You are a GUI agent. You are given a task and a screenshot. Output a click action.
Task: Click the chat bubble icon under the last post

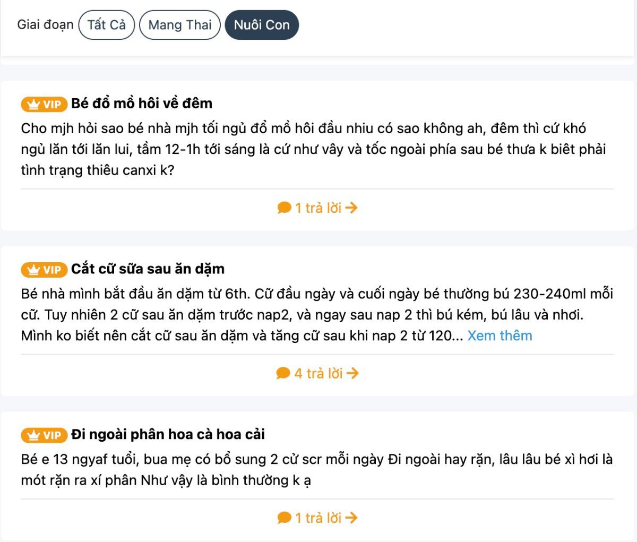(283, 518)
